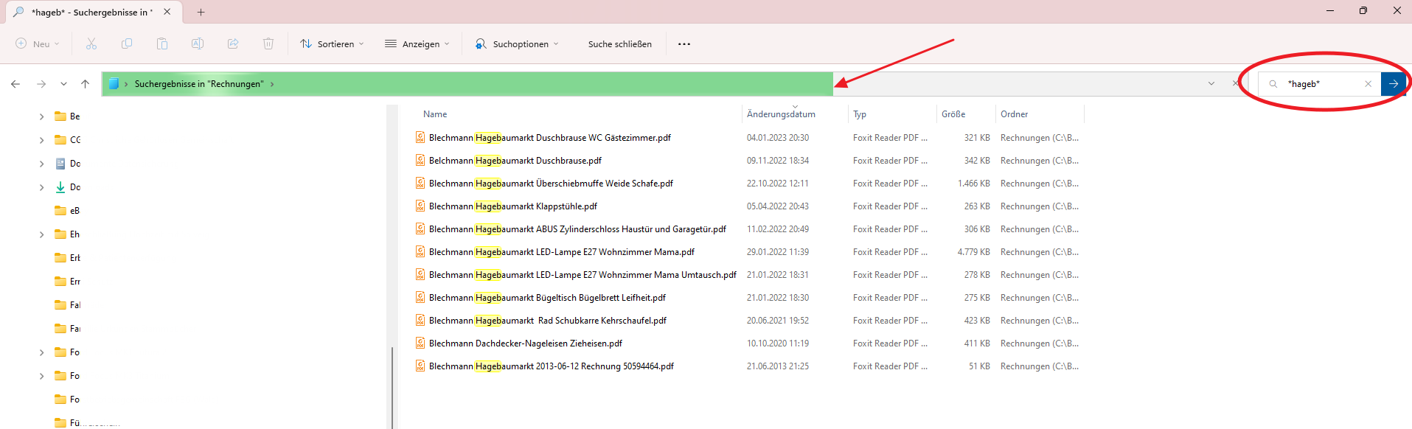Sort by Größe column header
This screenshot has width=1412, height=429.
(953, 114)
